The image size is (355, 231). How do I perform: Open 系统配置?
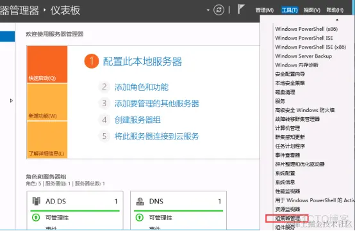point(285,173)
